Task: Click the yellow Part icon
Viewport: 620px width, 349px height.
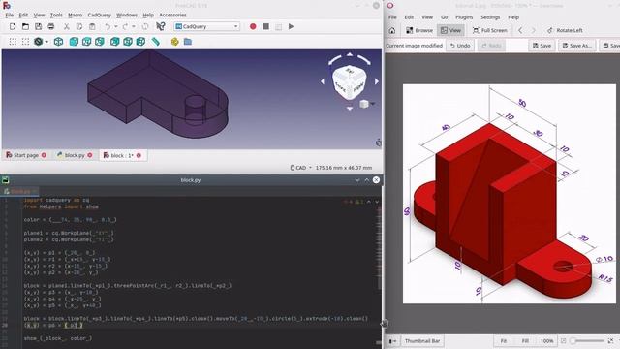Action: point(174,42)
